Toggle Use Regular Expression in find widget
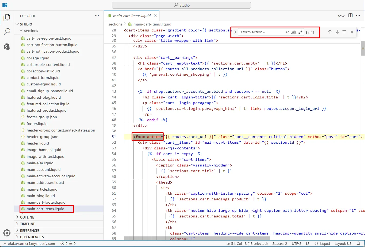 click(300, 32)
